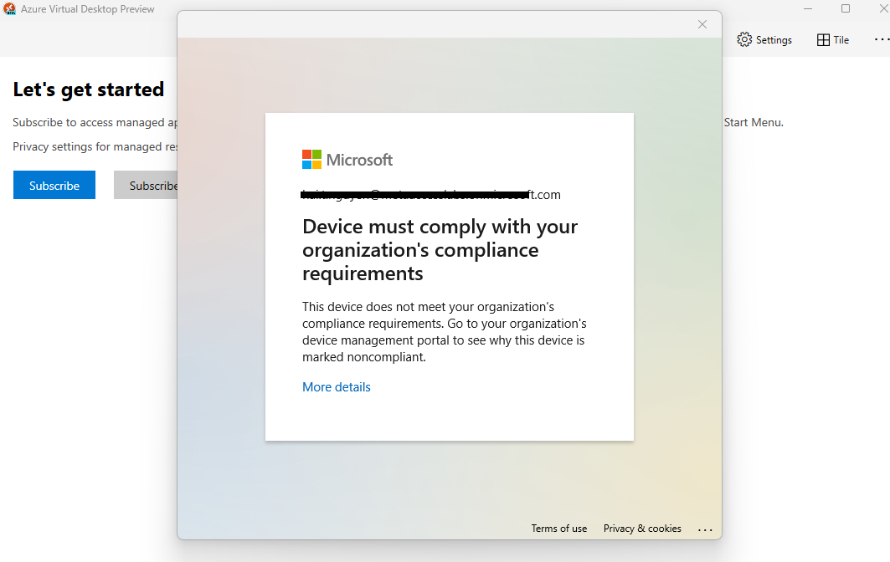This screenshot has width=890, height=562.
Task: Open the dialog footer's three-dot options menu
Action: tap(705, 529)
